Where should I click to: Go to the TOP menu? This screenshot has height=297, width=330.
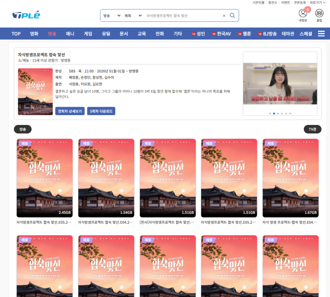tap(16, 34)
